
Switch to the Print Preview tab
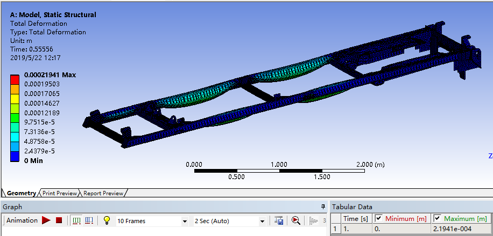pos(60,193)
